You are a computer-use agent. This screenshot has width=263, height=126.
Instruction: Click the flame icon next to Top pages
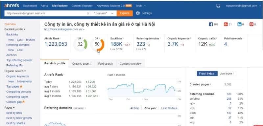click(21, 87)
